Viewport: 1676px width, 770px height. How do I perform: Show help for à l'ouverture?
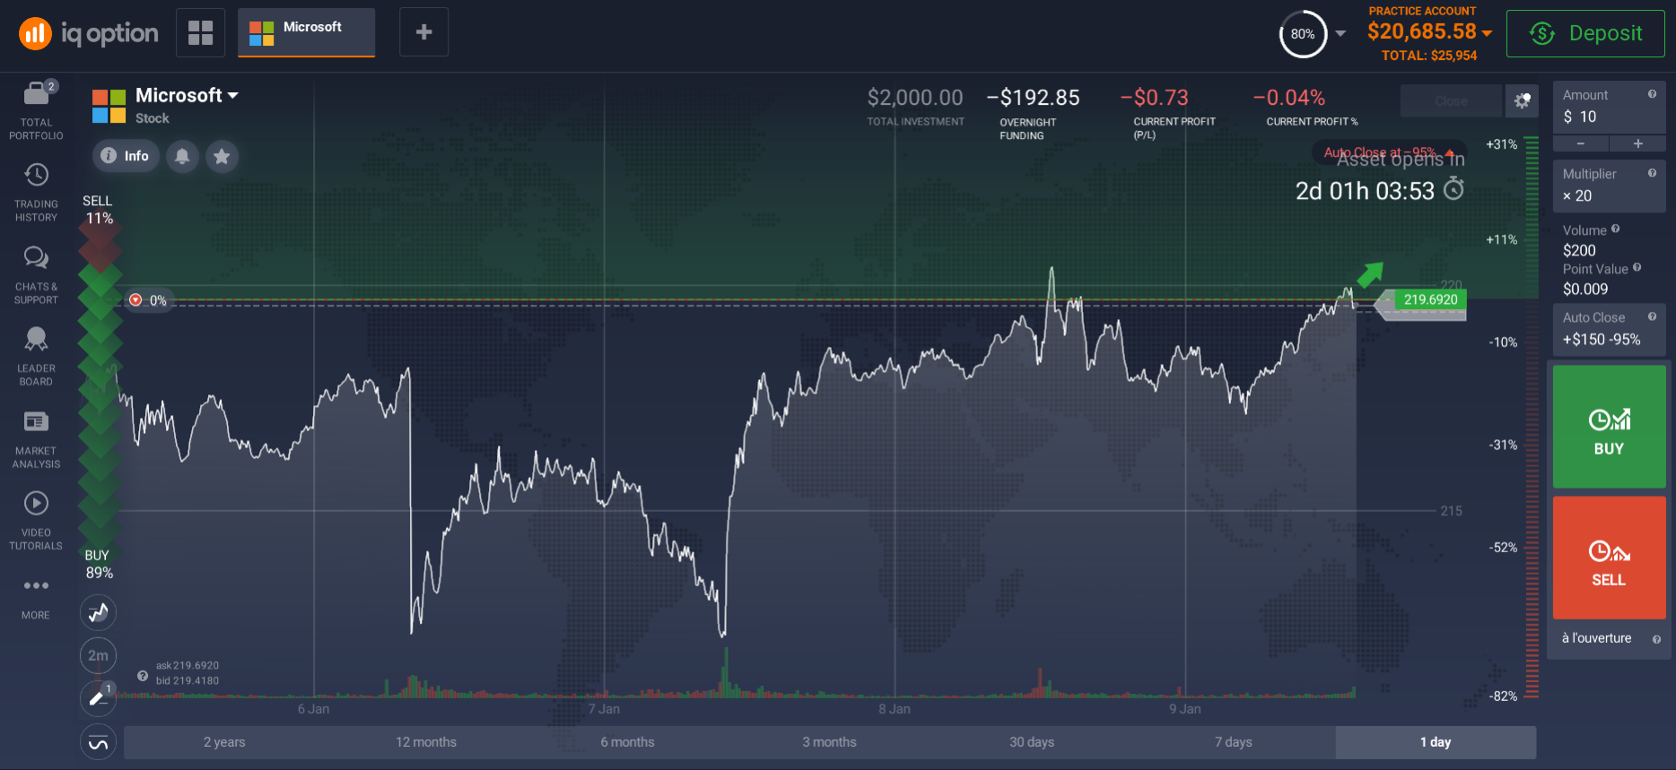1656,639
